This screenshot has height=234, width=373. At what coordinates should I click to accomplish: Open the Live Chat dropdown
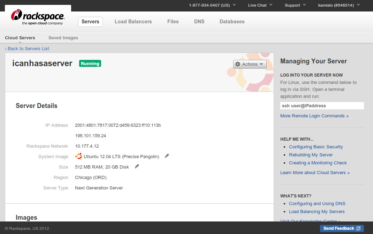coord(260,5)
